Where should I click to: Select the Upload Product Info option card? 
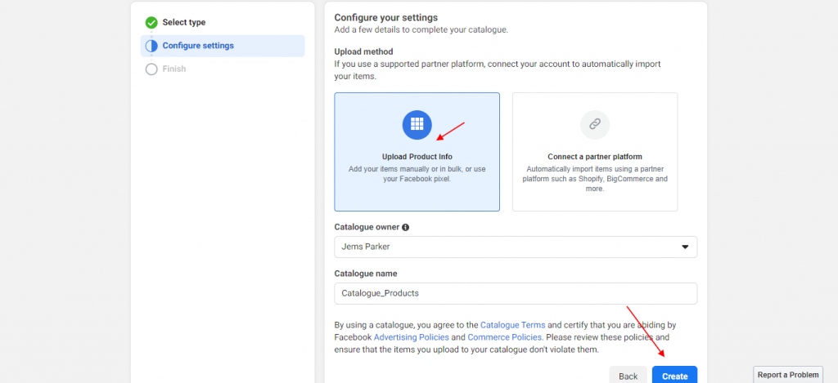(x=417, y=152)
